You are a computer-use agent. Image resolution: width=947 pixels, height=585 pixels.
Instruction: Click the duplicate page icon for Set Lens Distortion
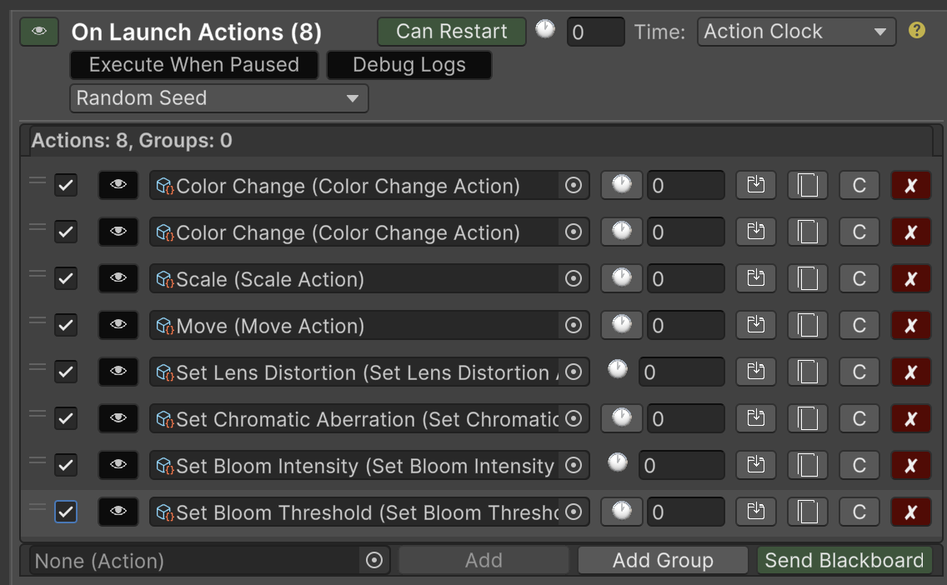click(x=807, y=372)
